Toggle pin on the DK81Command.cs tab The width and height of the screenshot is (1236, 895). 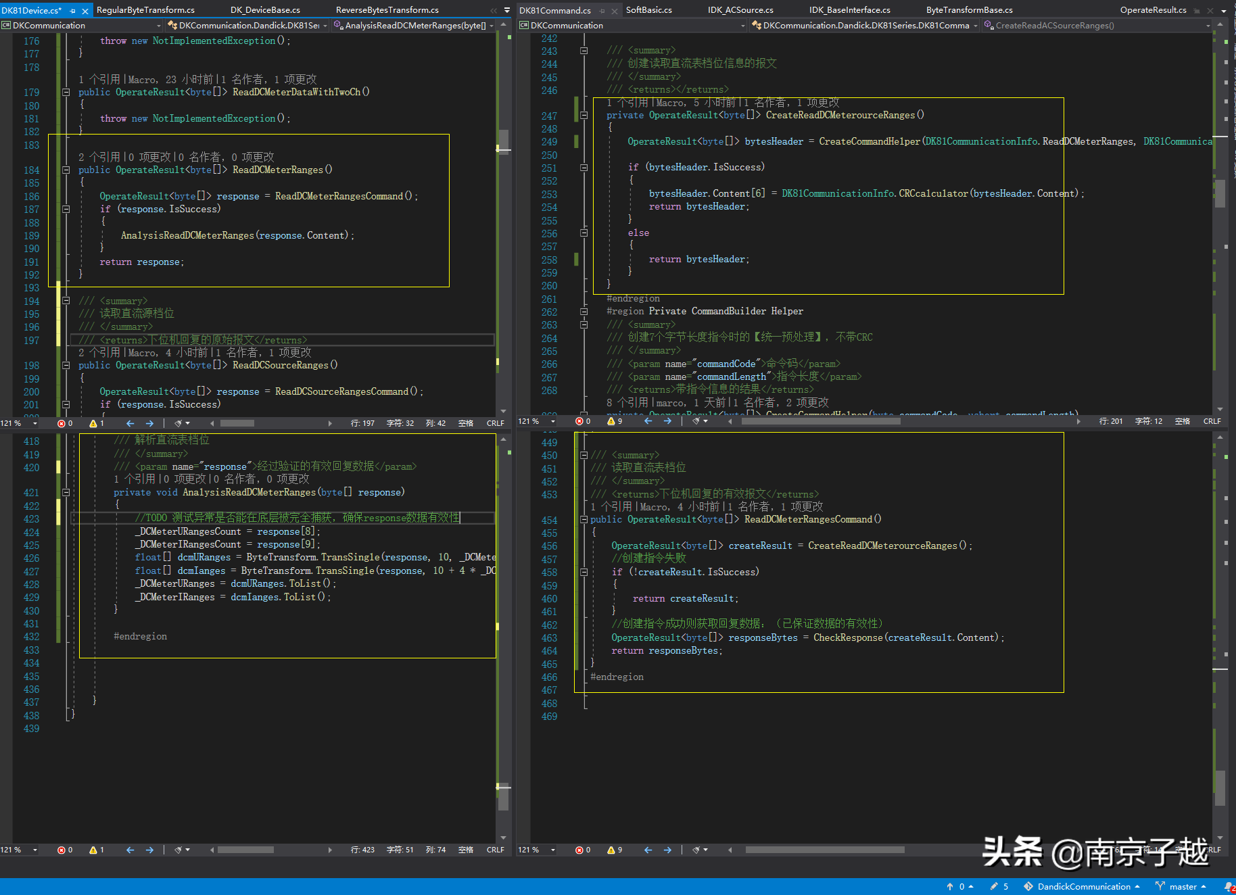[602, 11]
